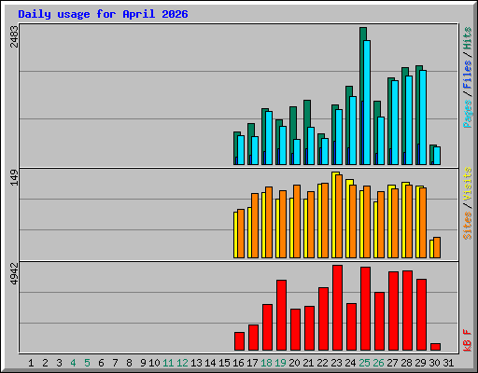478x373 pixels.
Task: Click day 1 on the x-axis
Action: [x=31, y=363]
